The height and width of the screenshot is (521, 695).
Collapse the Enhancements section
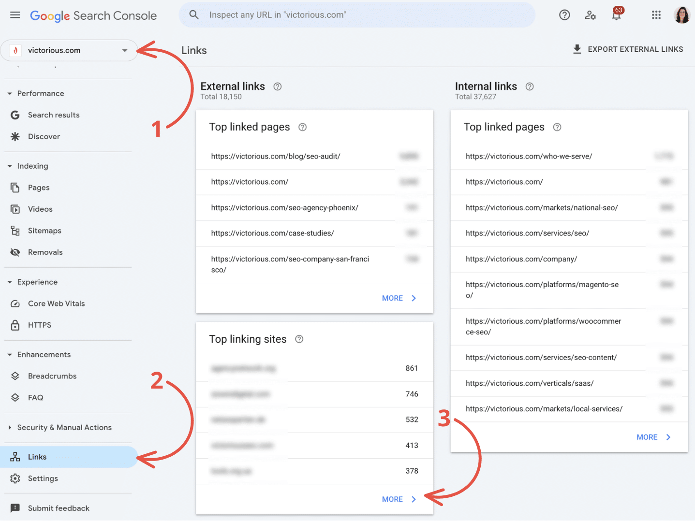click(10, 355)
